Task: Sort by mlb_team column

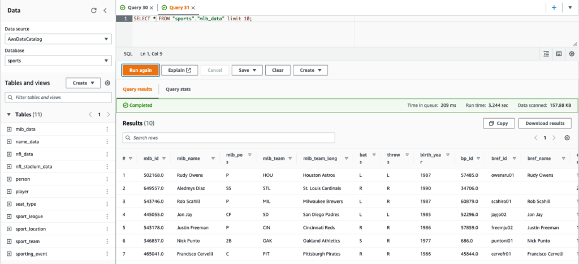Action: pyautogui.click(x=290, y=158)
